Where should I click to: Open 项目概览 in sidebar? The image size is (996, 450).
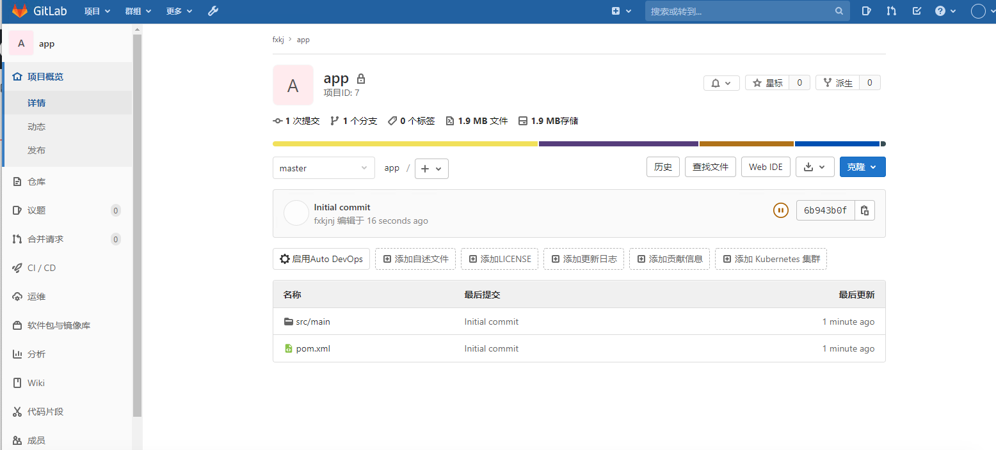[68, 77]
